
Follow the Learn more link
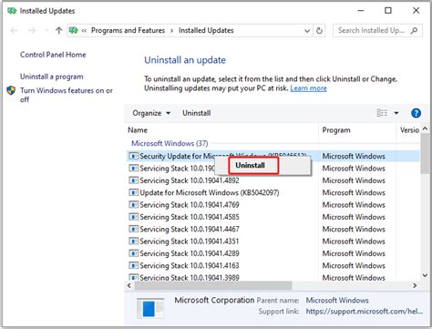[308, 88]
